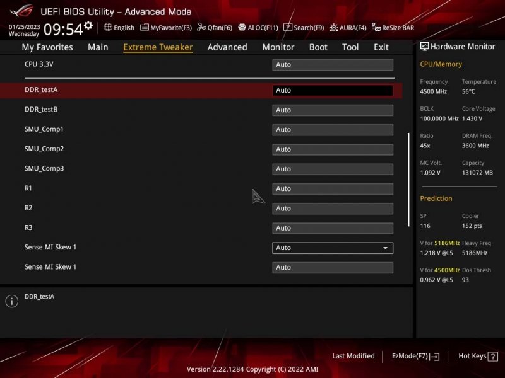Select the R1 setting label
The height and width of the screenshot is (378, 505).
click(x=28, y=188)
